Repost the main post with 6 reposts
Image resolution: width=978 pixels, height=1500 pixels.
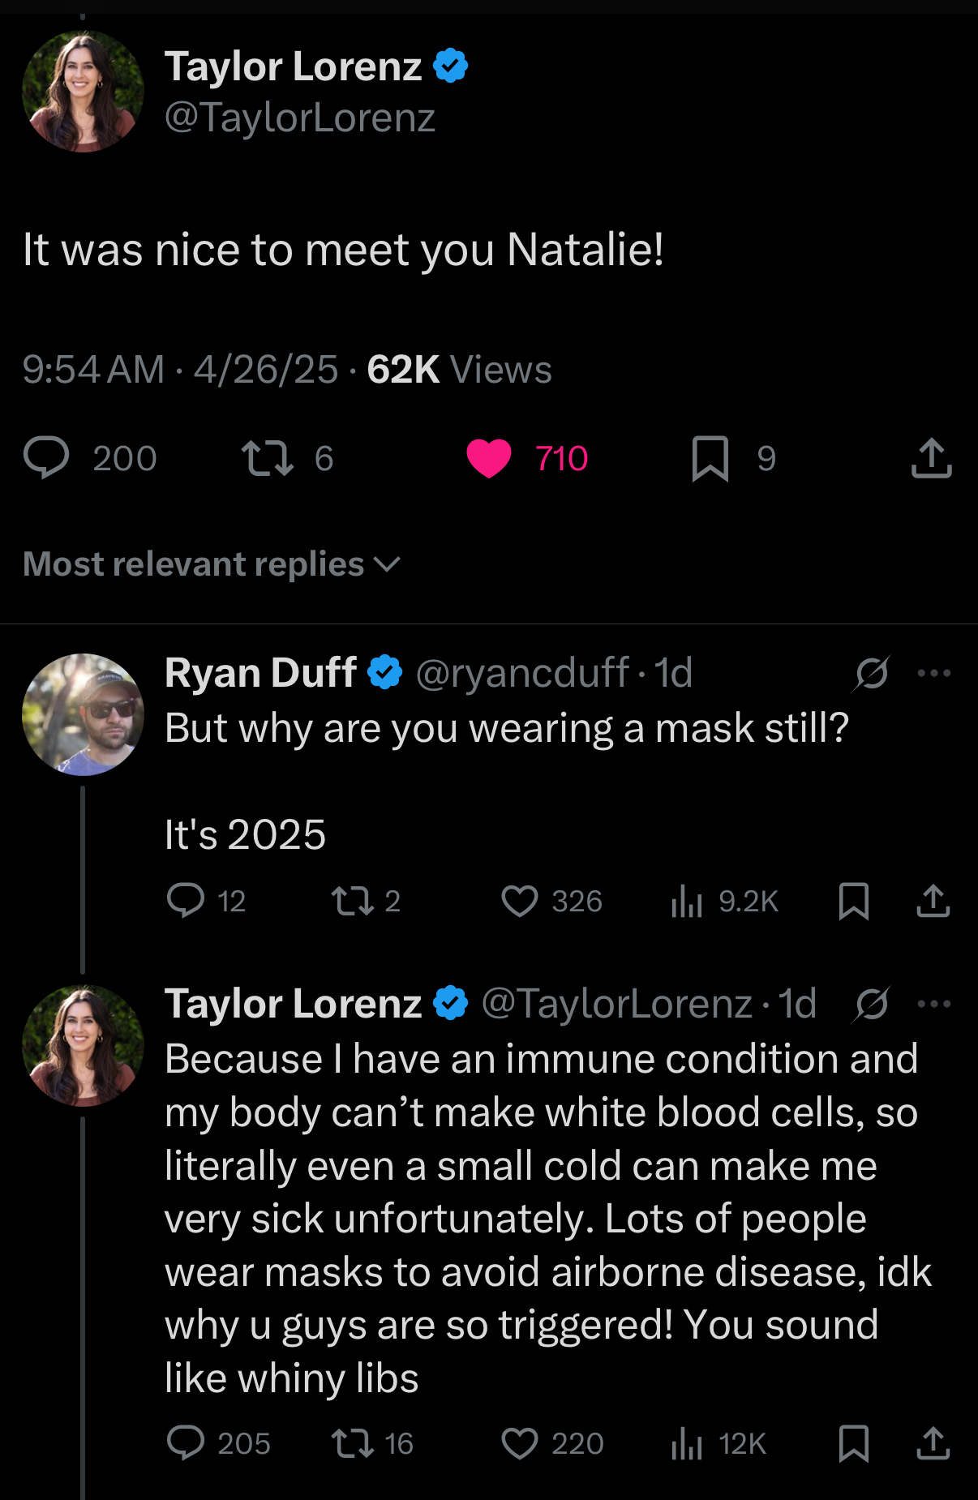268,457
